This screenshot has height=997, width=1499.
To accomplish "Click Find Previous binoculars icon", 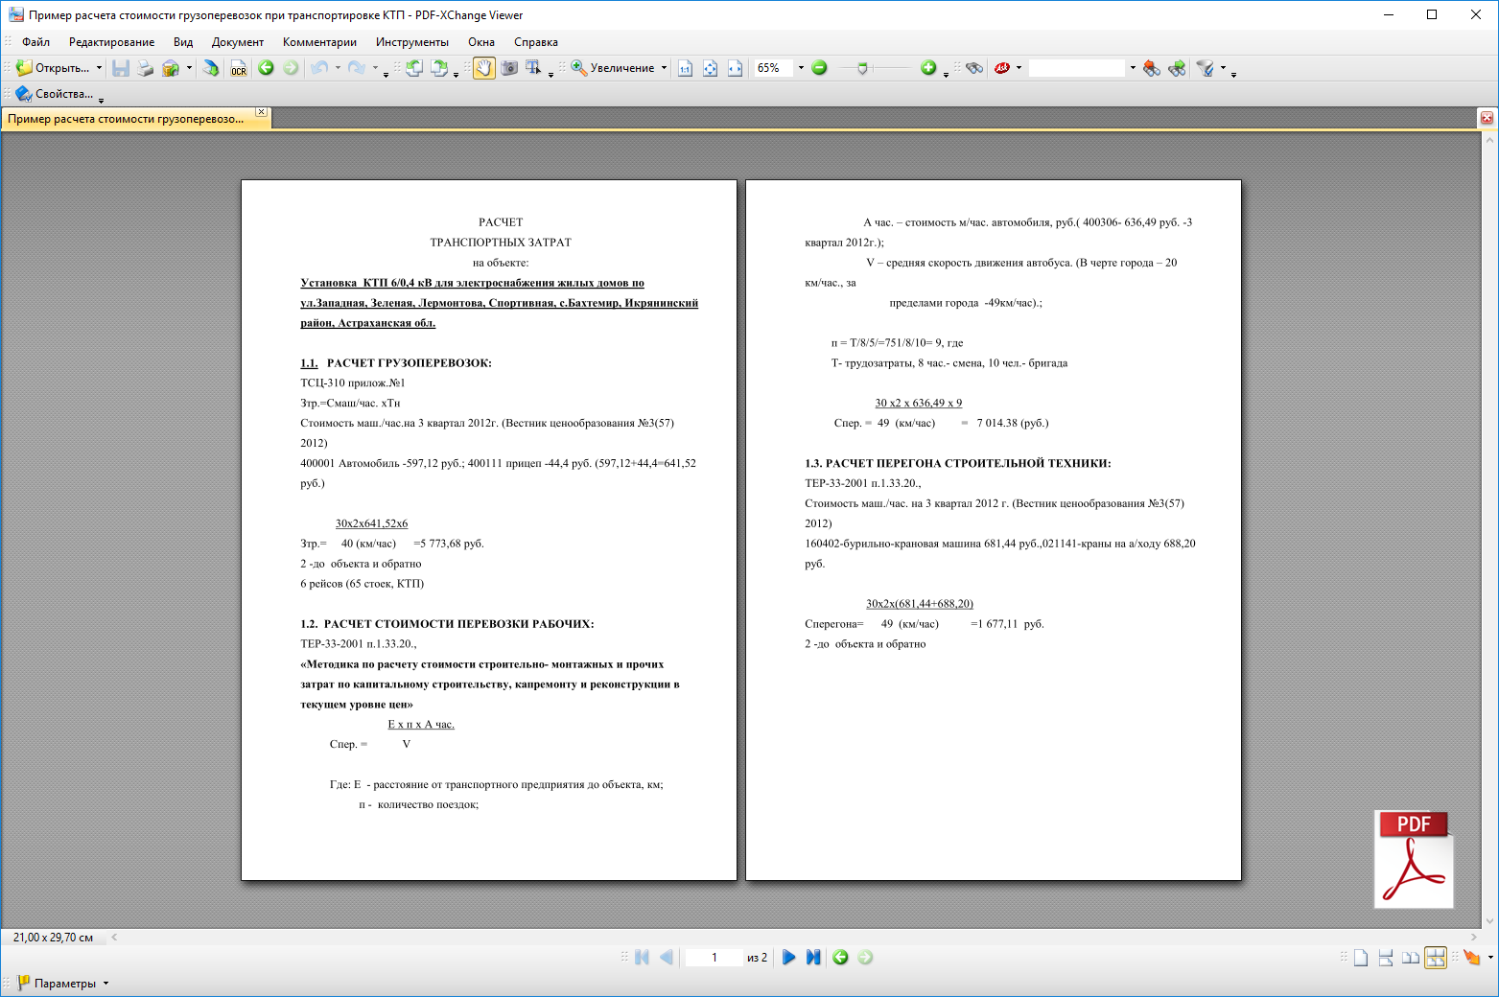I will point(1152,68).
